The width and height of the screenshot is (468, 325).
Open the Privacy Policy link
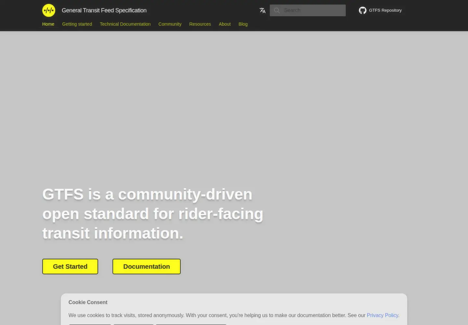(383, 315)
